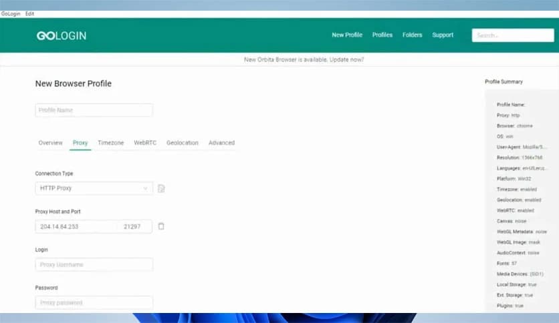
Task: Click the Geolocation: enabled summary row
Action: pyautogui.click(x=519, y=200)
